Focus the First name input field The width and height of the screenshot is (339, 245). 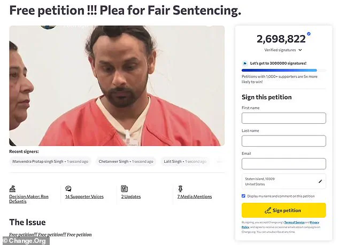coord(283,118)
